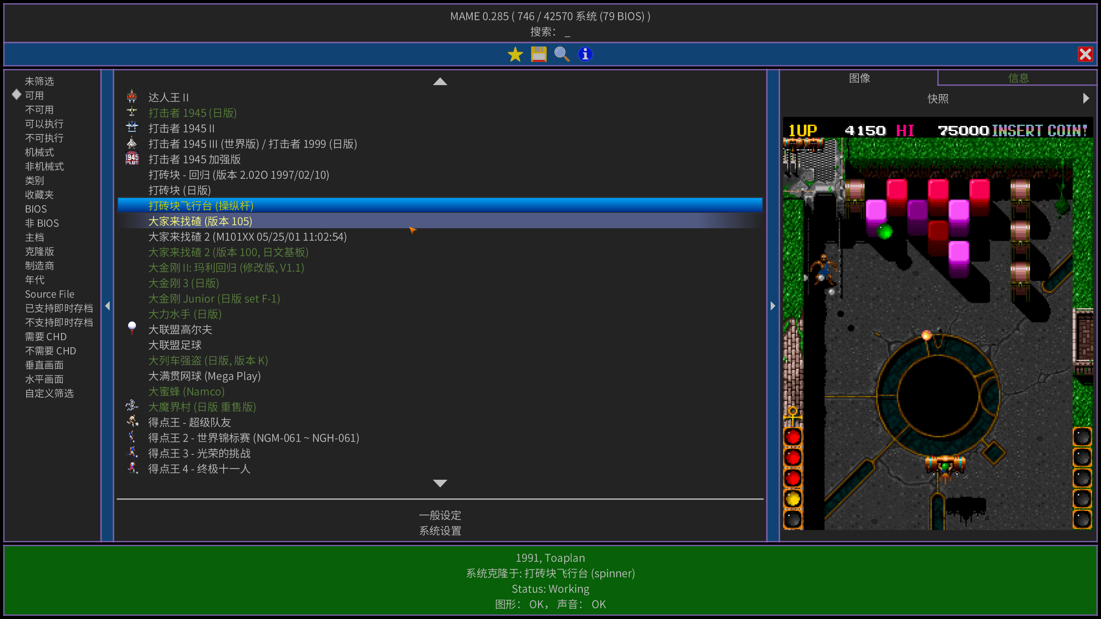The width and height of the screenshot is (1101, 619).
Task: Click the save/export floppy disk icon
Action: point(538,54)
